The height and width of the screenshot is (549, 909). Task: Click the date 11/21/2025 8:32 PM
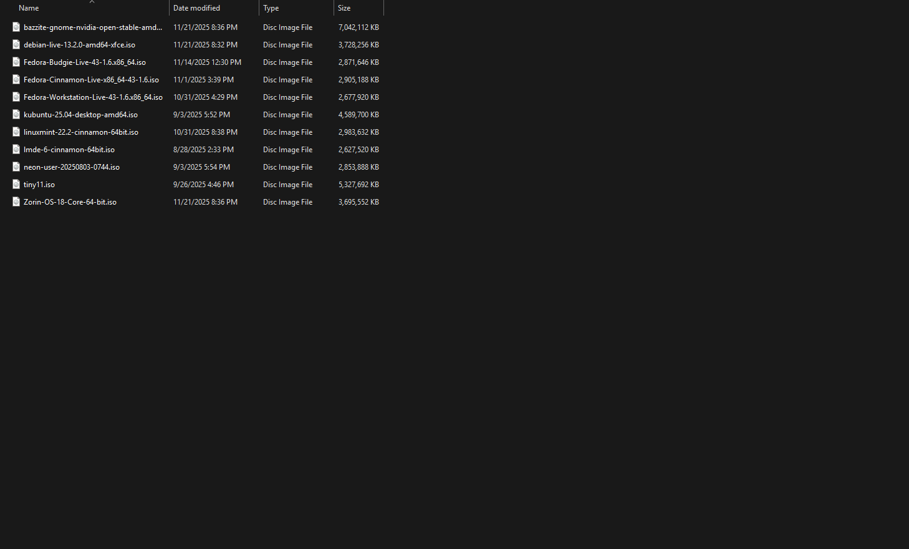tap(205, 45)
